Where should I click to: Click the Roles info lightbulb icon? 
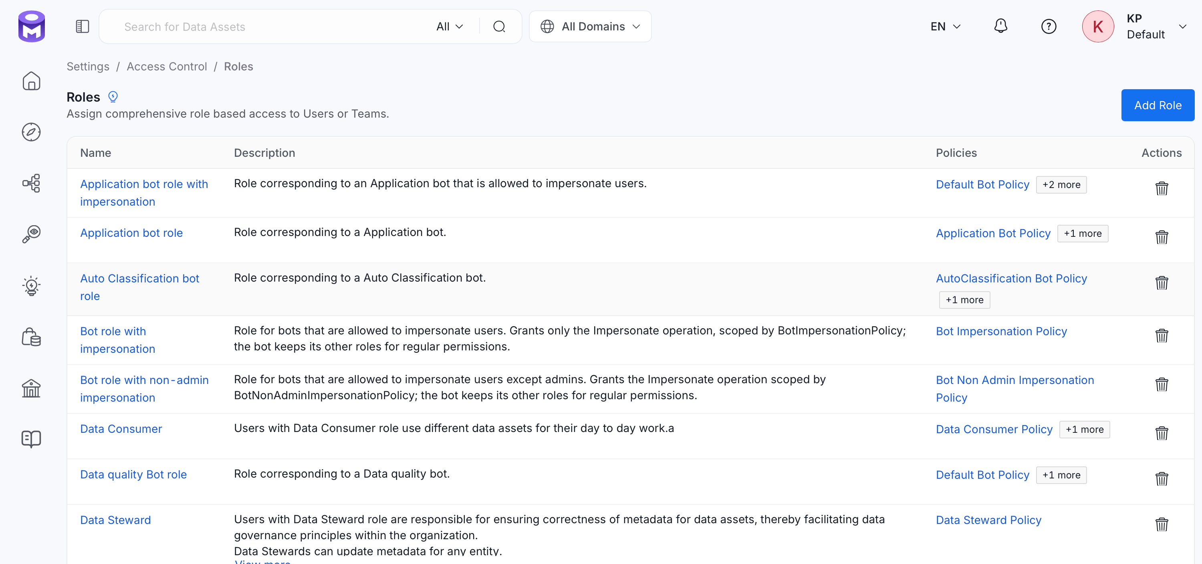point(113,96)
